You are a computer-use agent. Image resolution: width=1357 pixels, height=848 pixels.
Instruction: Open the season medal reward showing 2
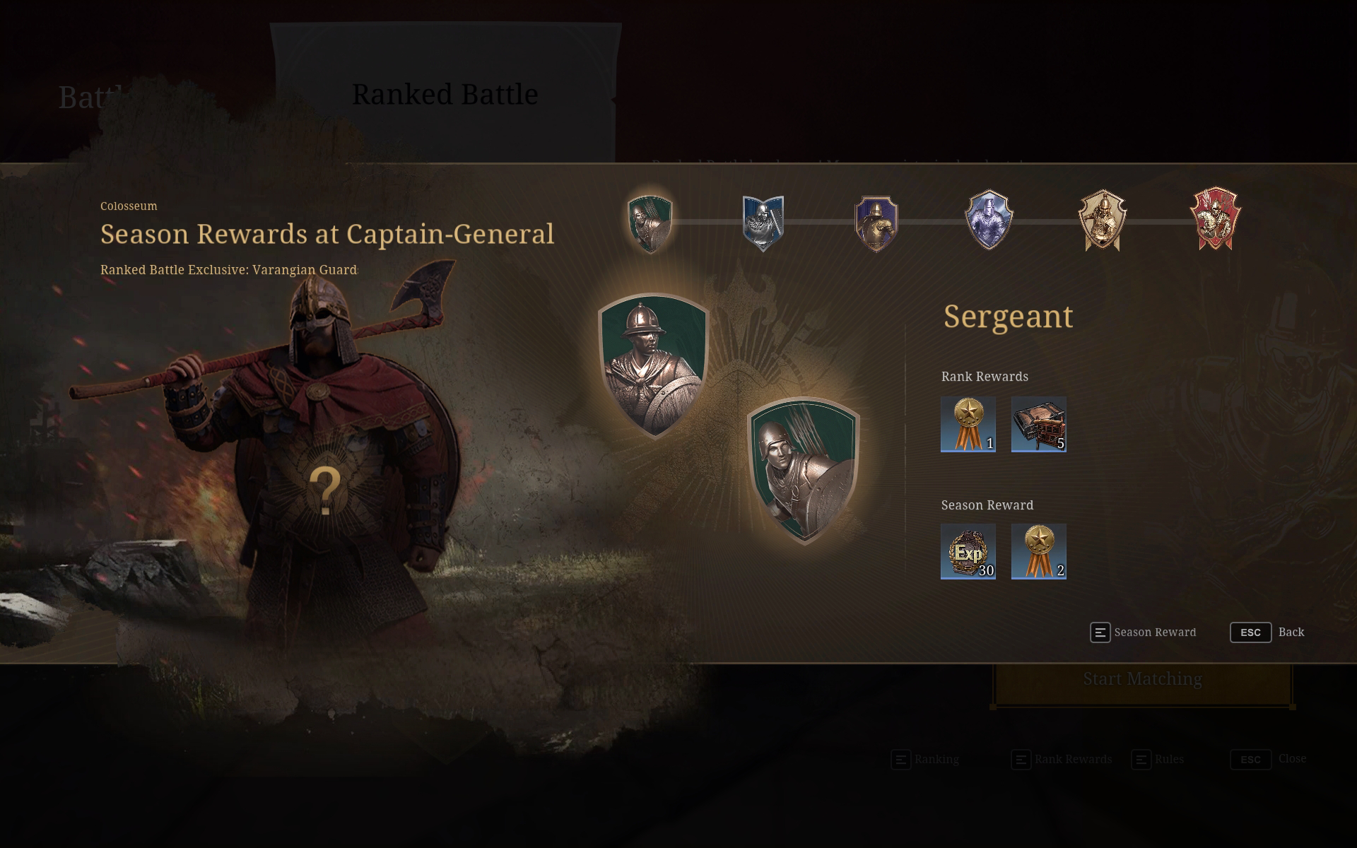pos(1039,551)
